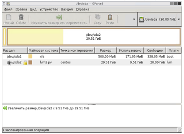Viewport: 184px width, 134px height.
Task: Sort by the Размер column header
Action: coord(106,50)
